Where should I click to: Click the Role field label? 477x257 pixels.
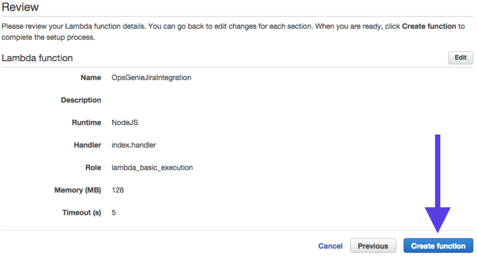pyautogui.click(x=93, y=167)
